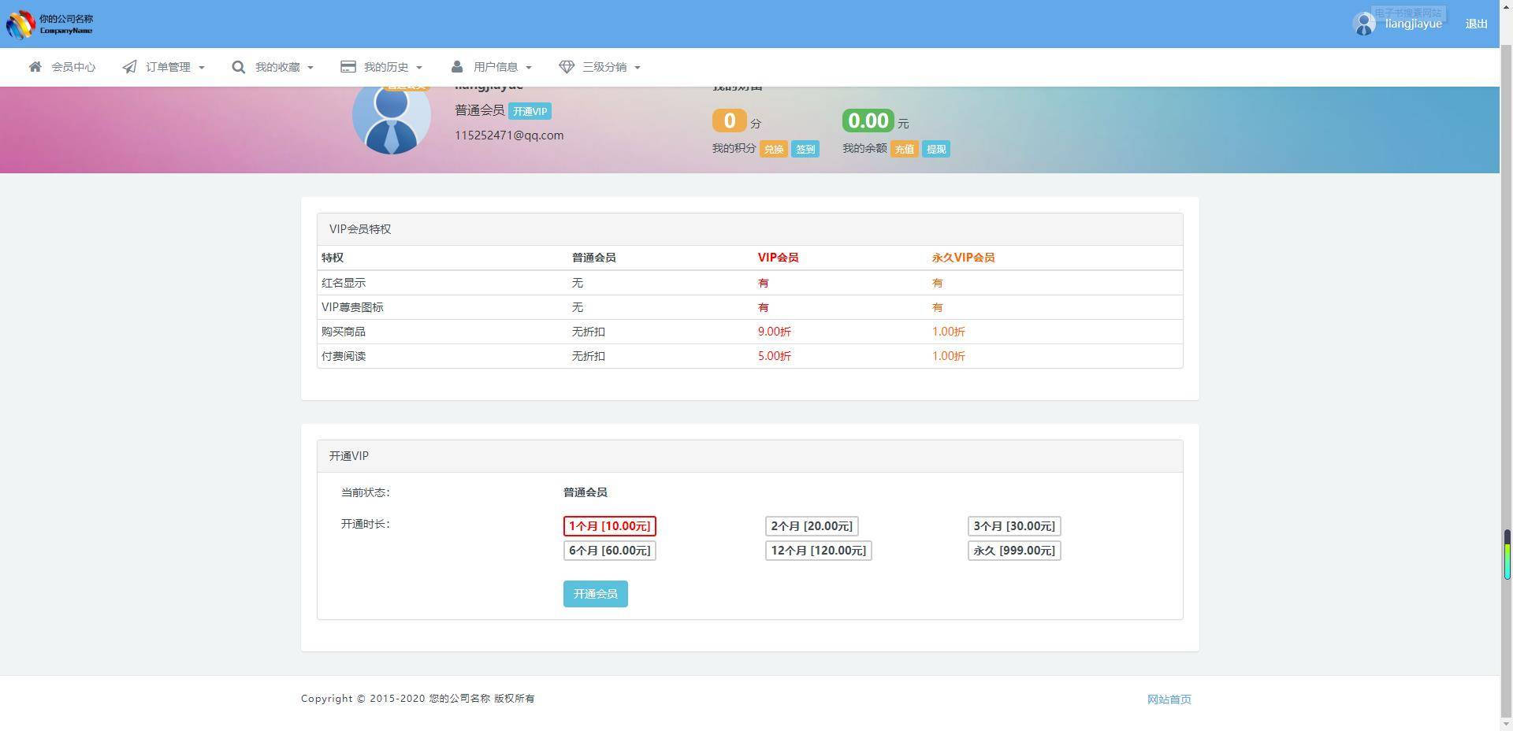This screenshot has width=1513, height=731.
Task: Click the 付费阅读 row label
Action: pos(344,356)
